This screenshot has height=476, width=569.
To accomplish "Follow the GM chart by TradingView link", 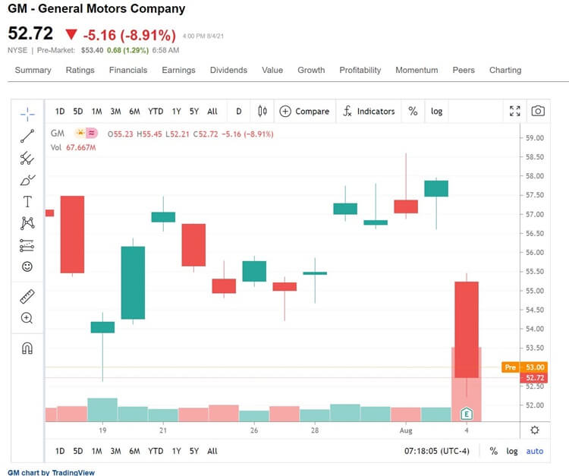I will 51,472.
